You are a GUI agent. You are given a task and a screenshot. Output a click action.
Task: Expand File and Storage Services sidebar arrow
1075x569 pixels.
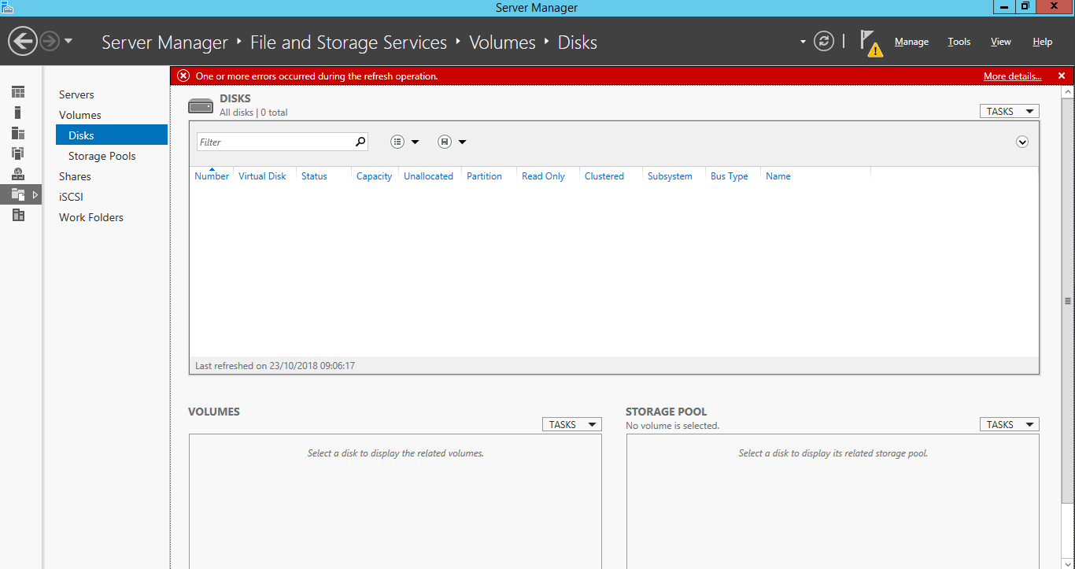point(35,194)
